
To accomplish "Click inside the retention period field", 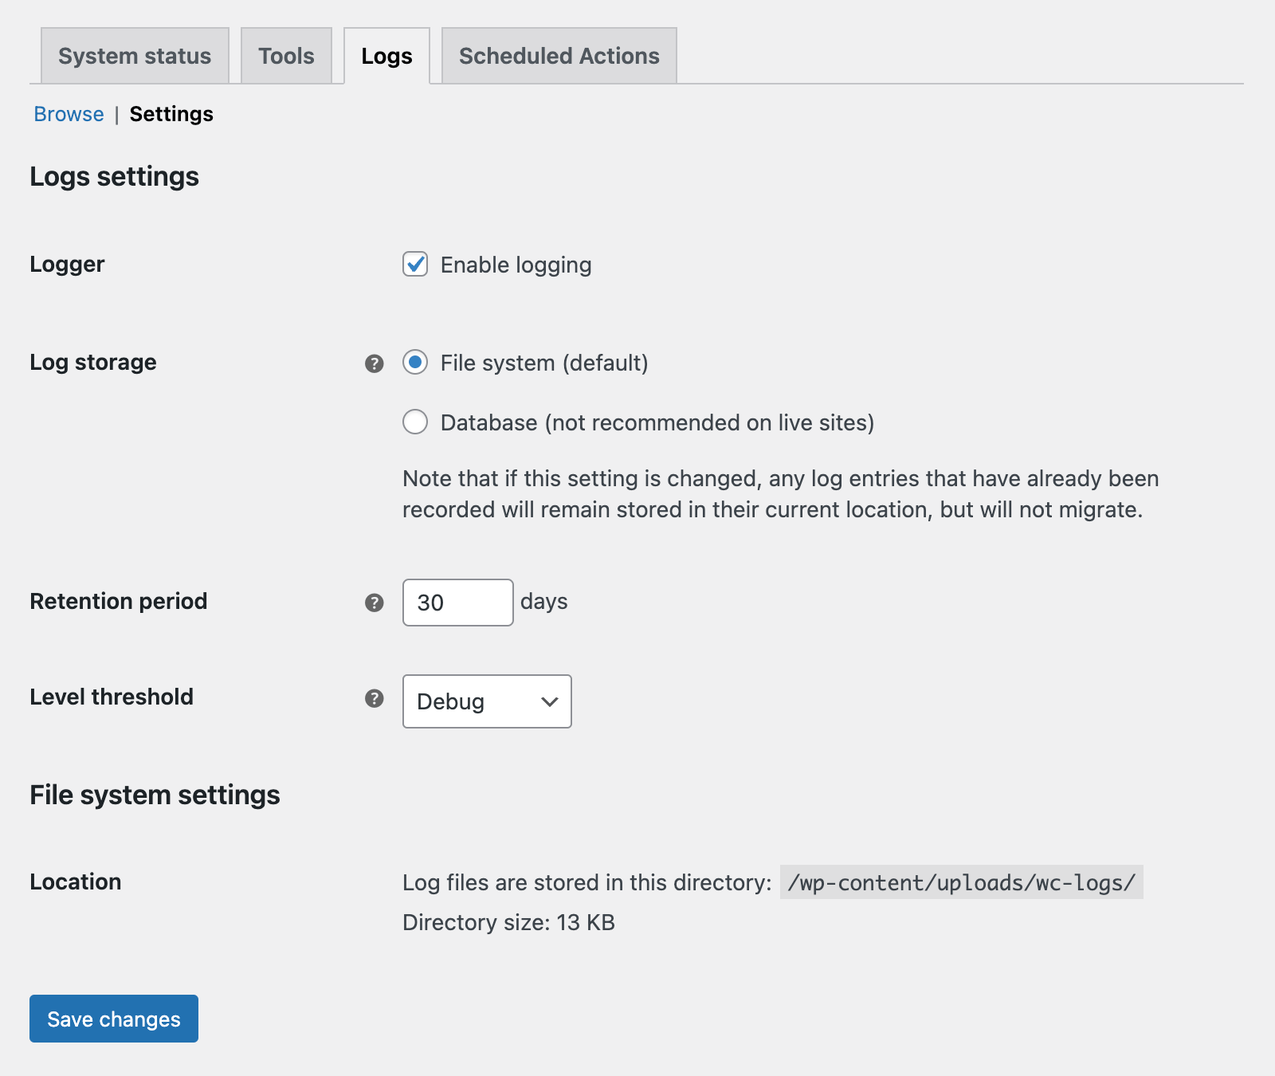I will tap(457, 603).
